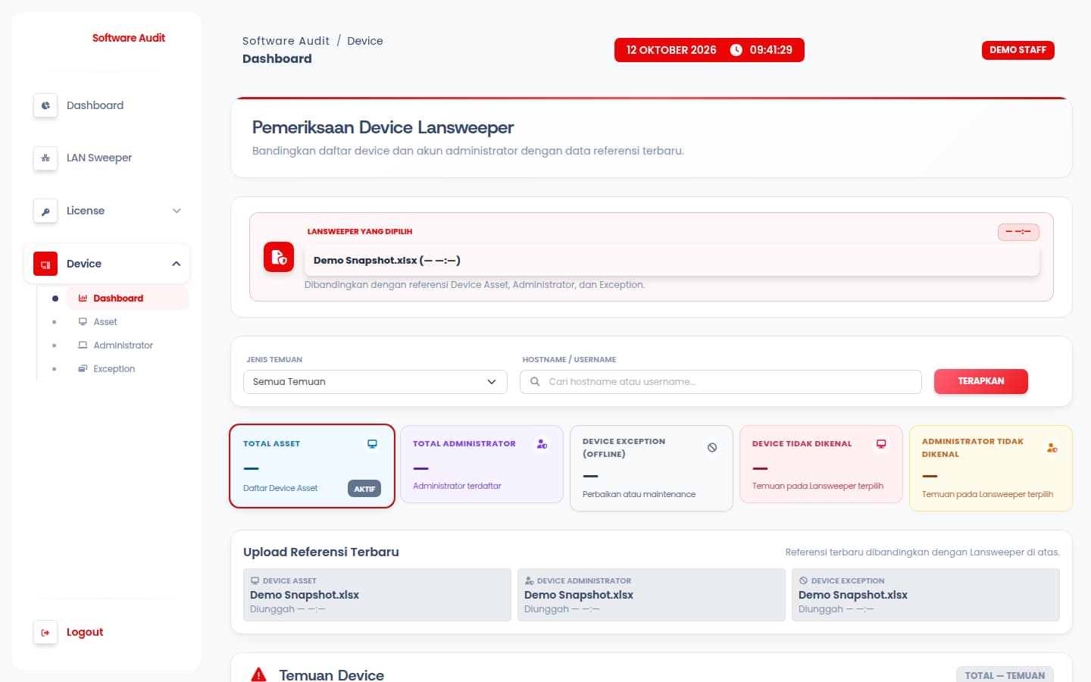The image size is (1091, 682).
Task: Select the Device Dashboard submenu item
Action: 127,299
